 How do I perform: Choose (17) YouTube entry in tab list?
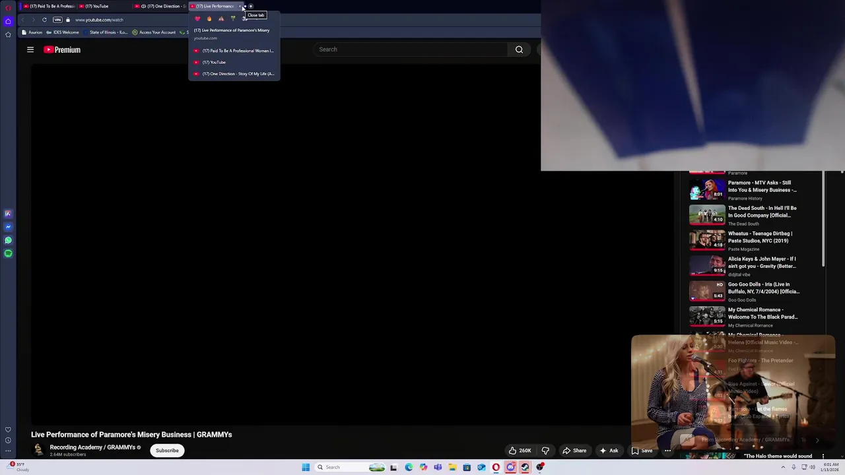tap(234, 62)
